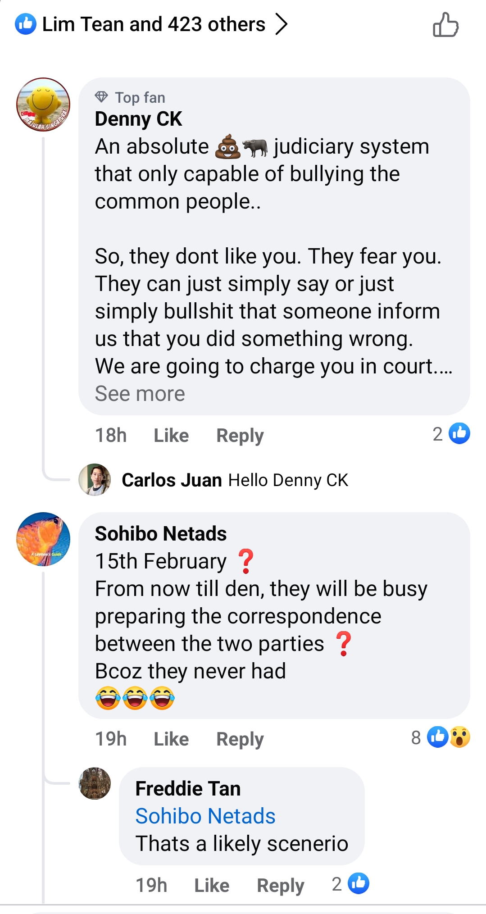
Task: Like Denny CK's comment
Action: point(171,436)
